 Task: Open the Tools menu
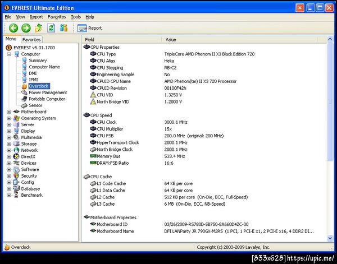[76, 17]
